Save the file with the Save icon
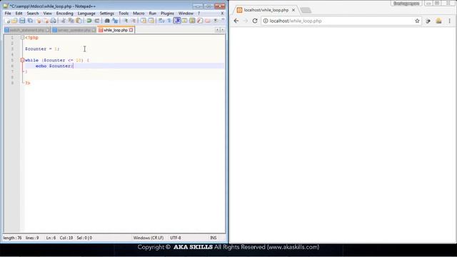457x257 pixels. (x=22, y=21)
